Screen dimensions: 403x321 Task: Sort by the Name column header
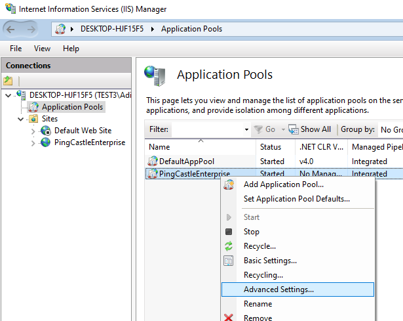point(201,147)
